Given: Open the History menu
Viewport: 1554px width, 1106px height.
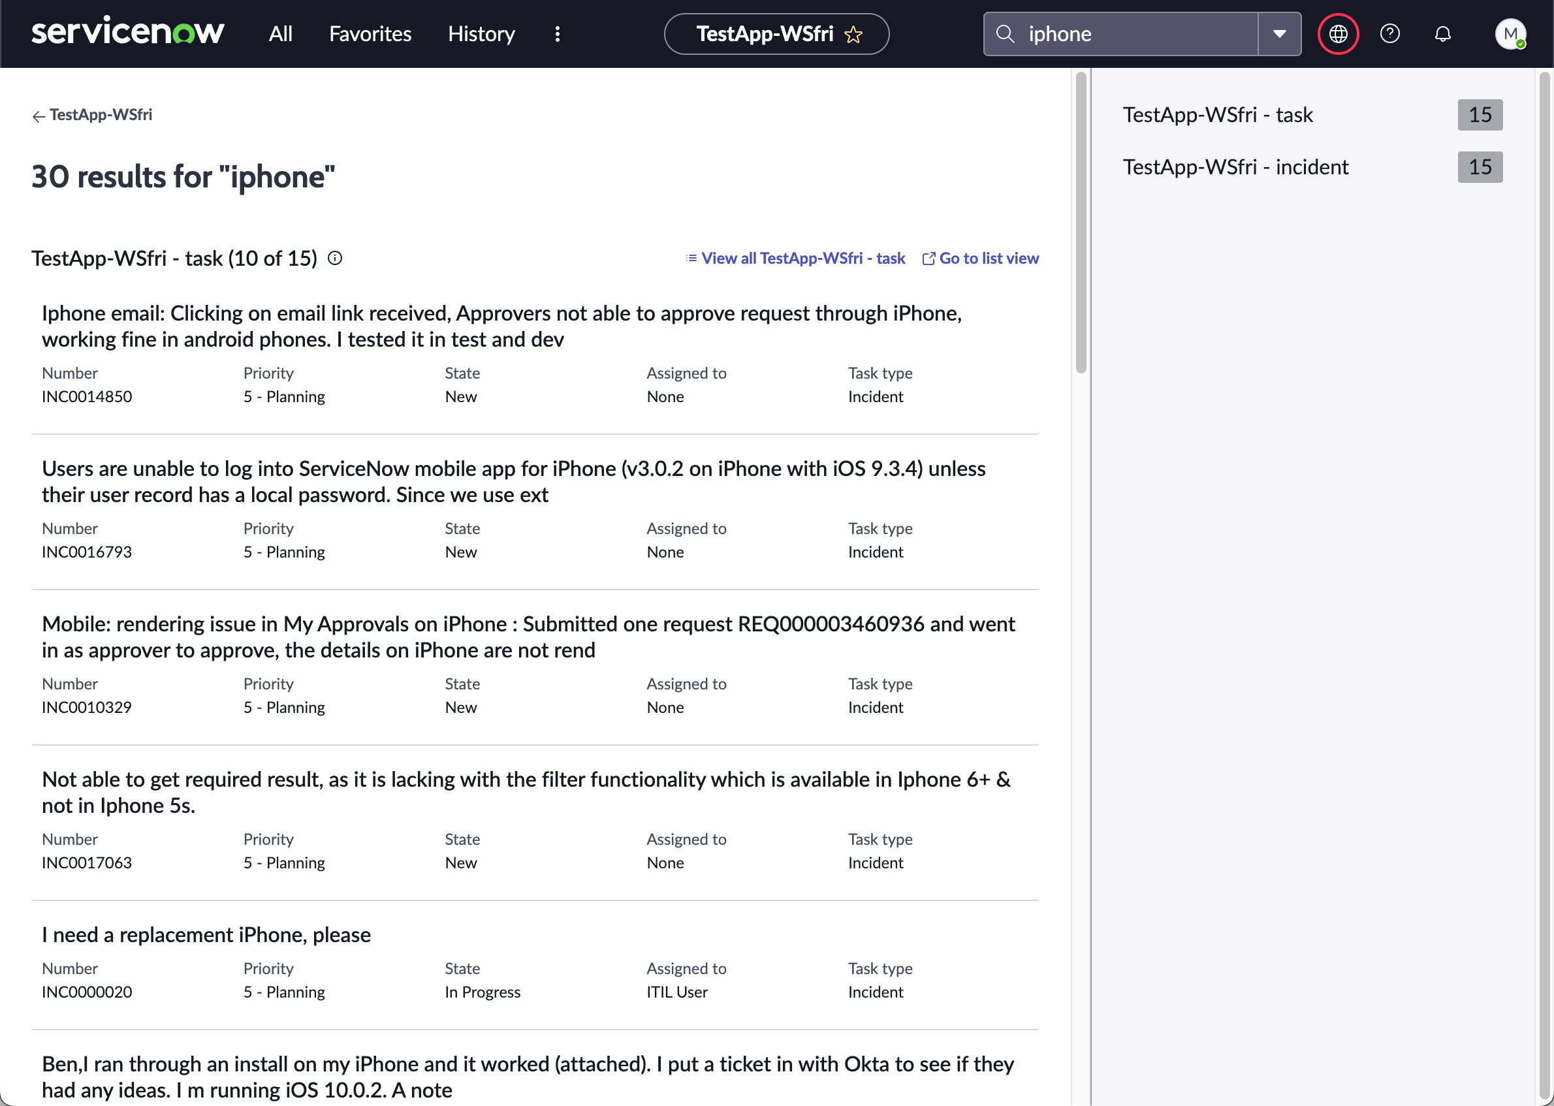Looking at the screenshot, I should coord(481,33).
